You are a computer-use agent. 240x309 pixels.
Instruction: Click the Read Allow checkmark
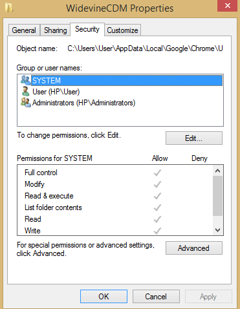pyautogui.click(x=157, y=219)
